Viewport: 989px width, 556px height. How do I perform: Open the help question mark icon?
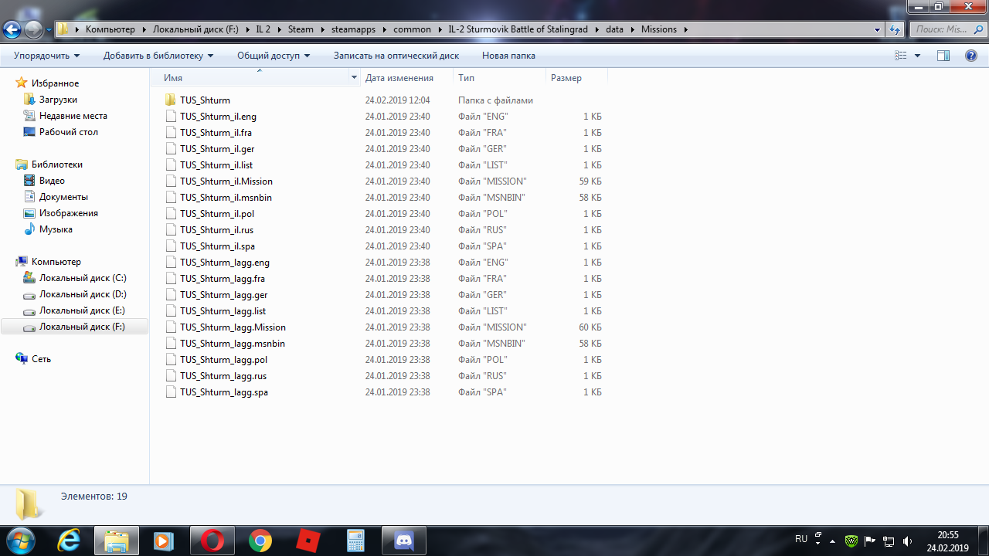pos(971,56)
